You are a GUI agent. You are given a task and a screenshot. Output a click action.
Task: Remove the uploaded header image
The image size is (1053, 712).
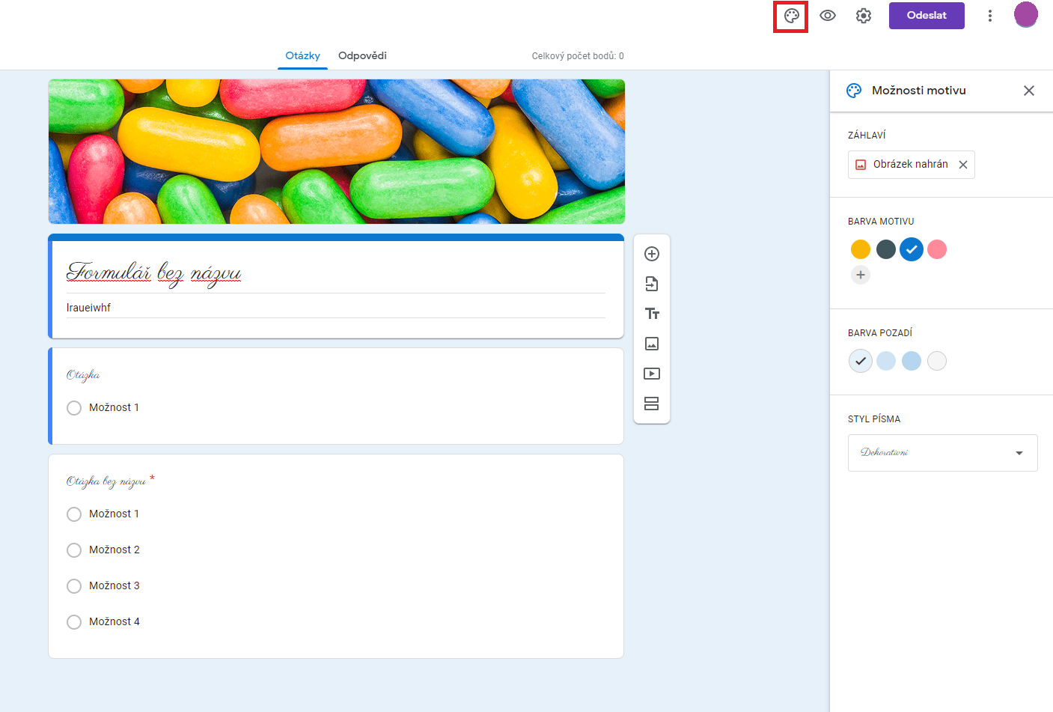[963, 165]
